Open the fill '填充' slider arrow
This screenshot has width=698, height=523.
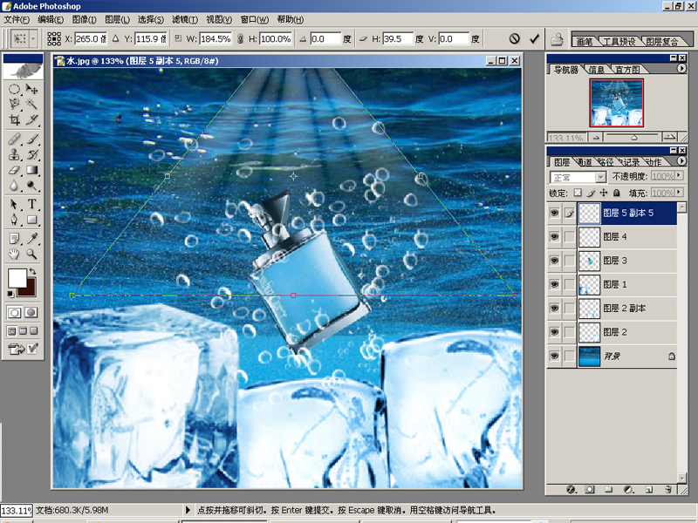coord(679,192)
